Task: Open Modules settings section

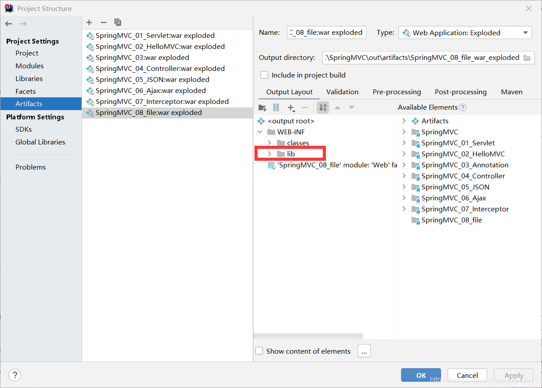Action: (30, 66)
